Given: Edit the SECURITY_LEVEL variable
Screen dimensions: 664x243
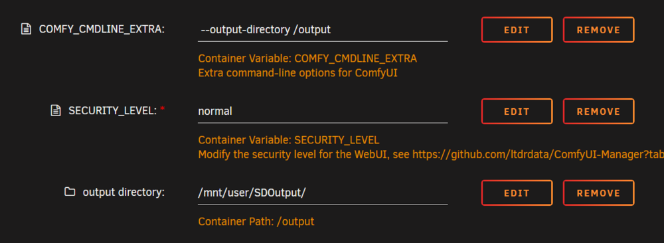Looking at the screenshot, I should pos(517,112).
